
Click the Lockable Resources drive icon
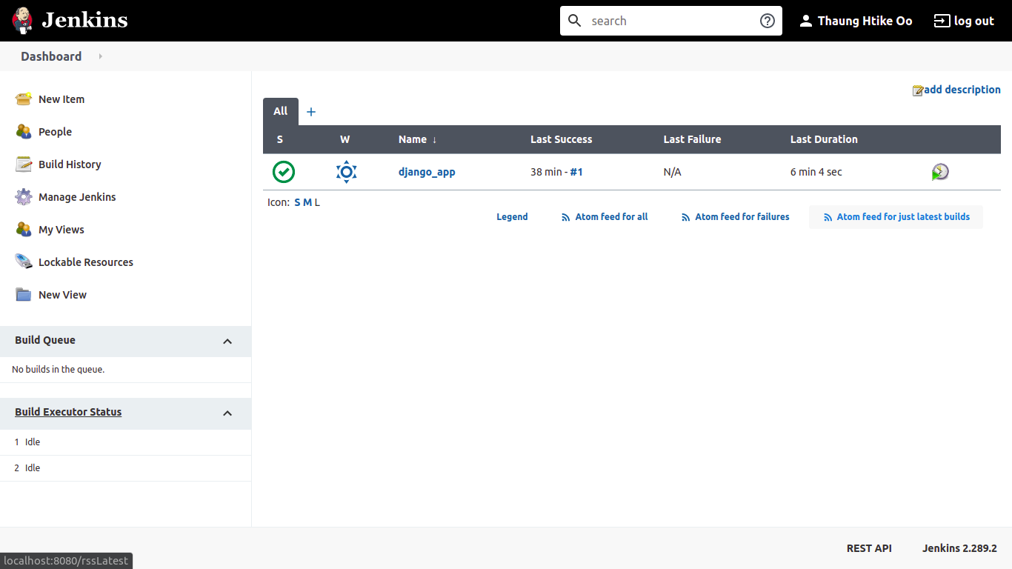click(24, 262)
